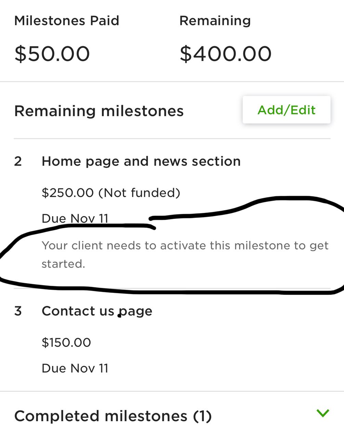
Task: Click the Completed milestones (1) heading
Action: click(x=113, y=416)
